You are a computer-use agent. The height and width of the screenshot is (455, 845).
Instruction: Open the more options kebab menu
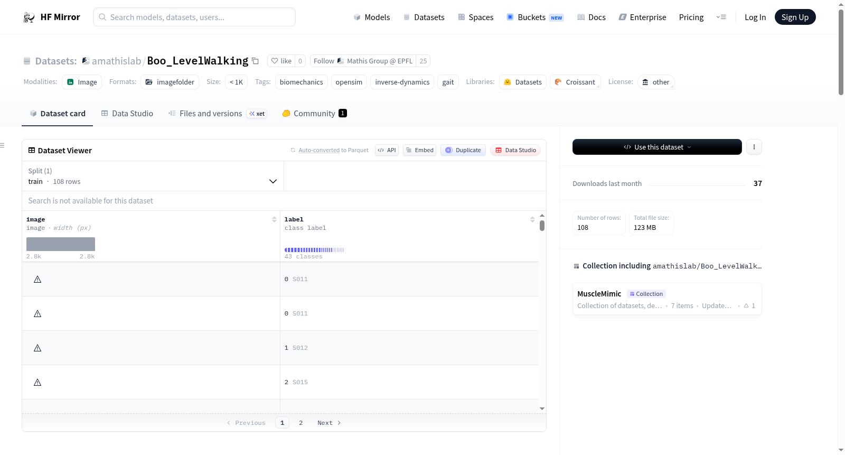[754, 147]
